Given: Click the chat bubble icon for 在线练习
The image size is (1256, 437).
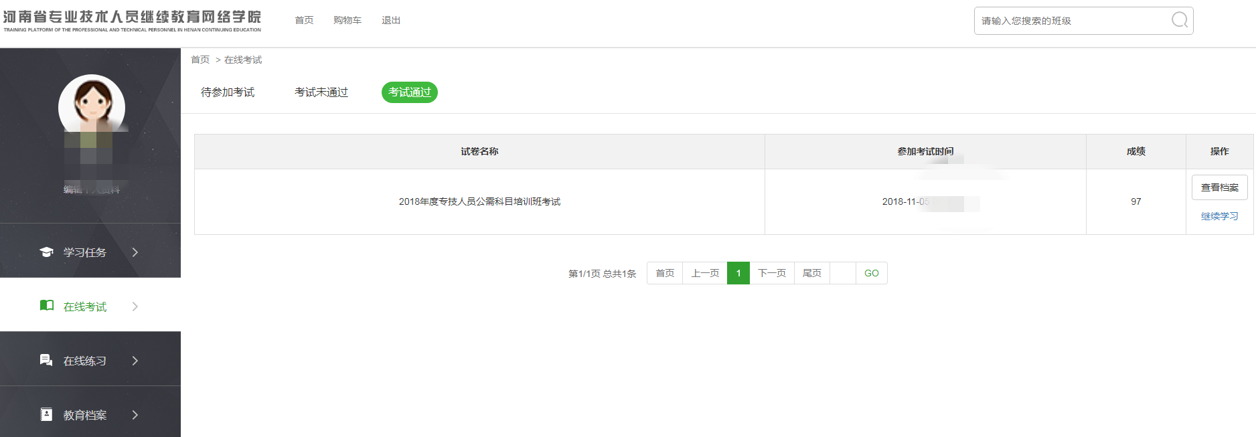Looking at the screenshot, I should coord(46,361).
